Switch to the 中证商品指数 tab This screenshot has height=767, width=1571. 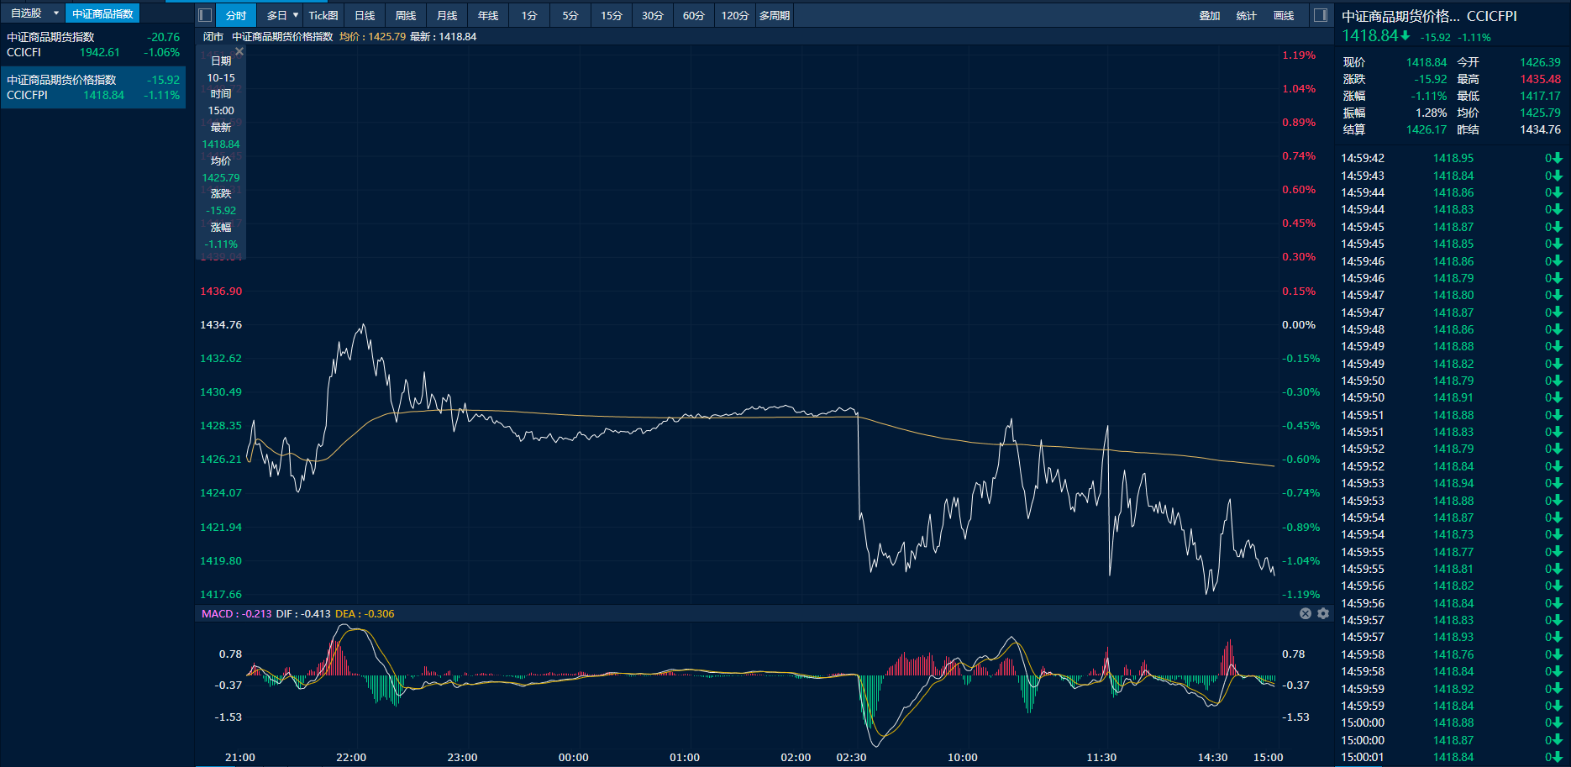click(102, 13)
